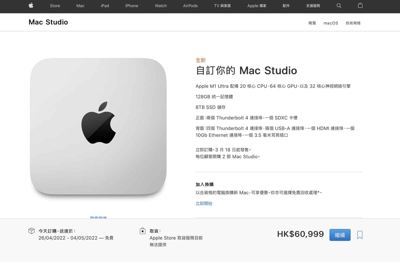This screenshot has height=262, width=400.
Task: Click the Apple logo in navigation bar
Action: pyautogui.click(x=31, y=5)
